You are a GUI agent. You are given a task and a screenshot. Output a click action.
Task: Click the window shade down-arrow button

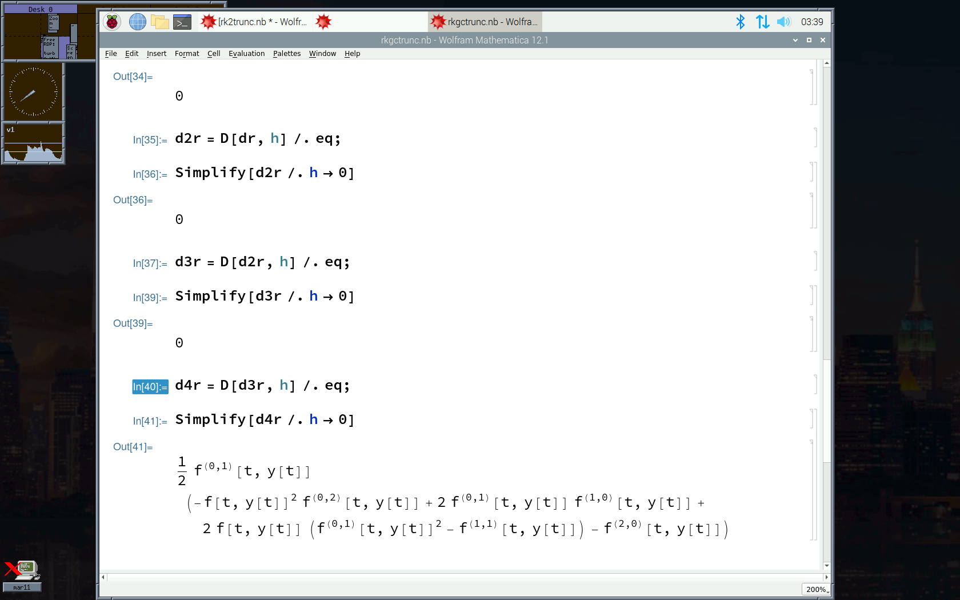pyautogui.click(x=795, y=40)
